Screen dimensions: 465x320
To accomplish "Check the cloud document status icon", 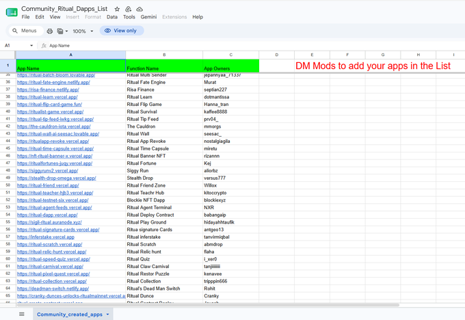I will (139, 9).
